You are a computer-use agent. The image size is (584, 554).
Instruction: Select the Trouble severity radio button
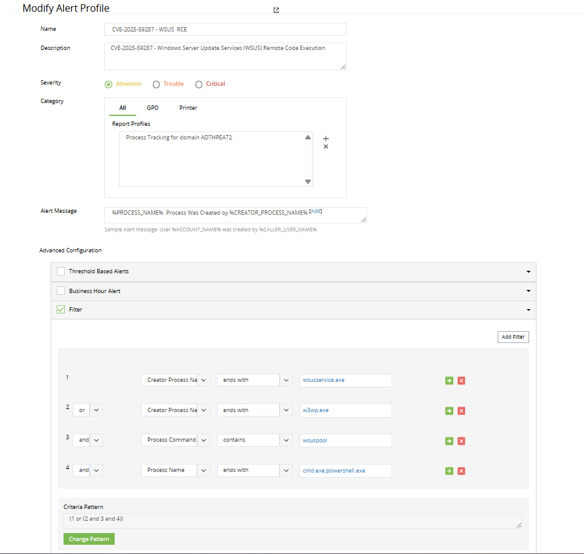(x=157, y=85)
